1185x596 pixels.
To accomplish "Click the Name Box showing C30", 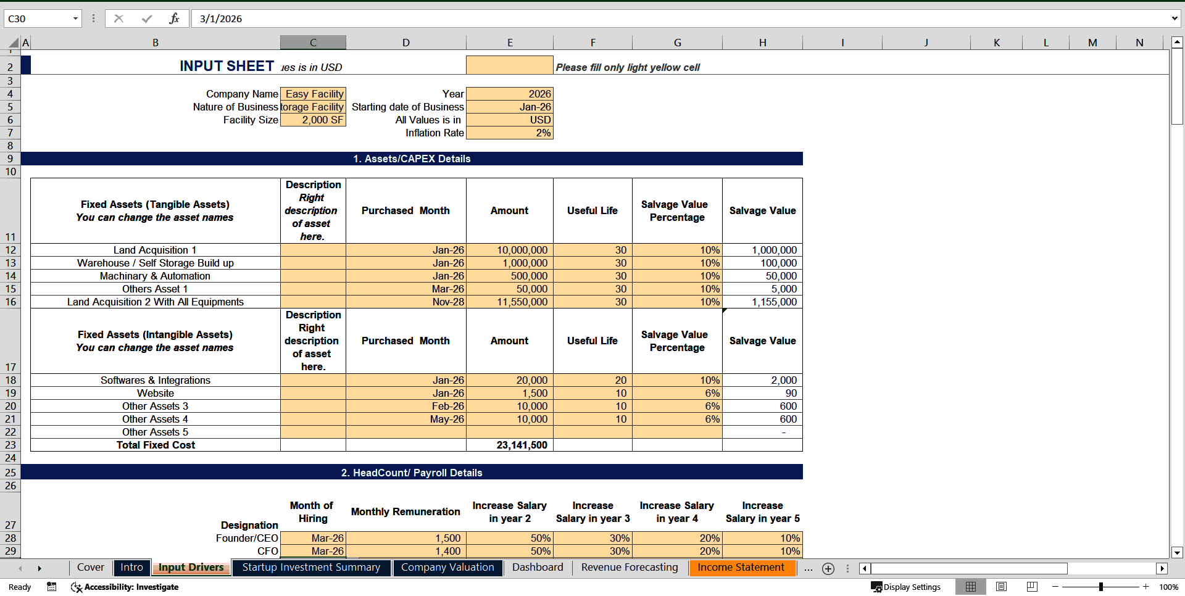I will click(37, 19).
